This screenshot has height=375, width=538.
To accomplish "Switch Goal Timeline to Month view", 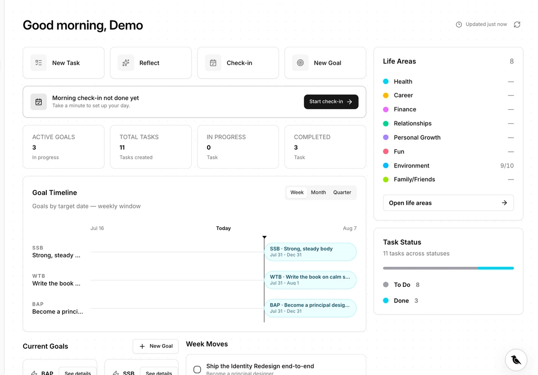I will (318, 192).
